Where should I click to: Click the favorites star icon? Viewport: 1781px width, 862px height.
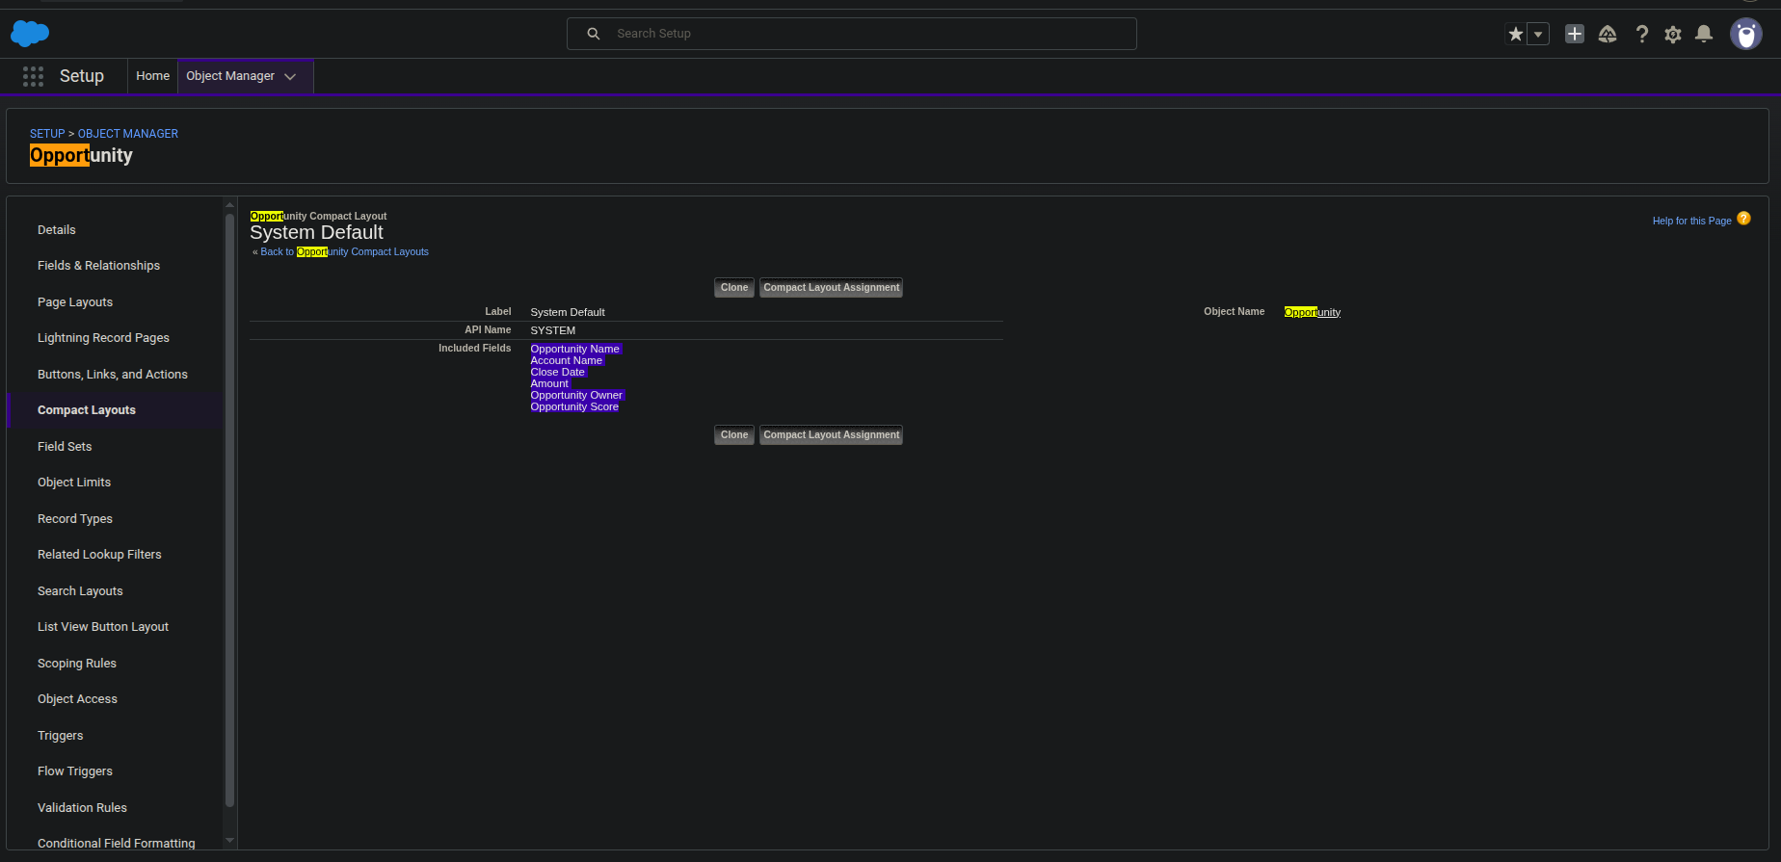coord(1516,34)
